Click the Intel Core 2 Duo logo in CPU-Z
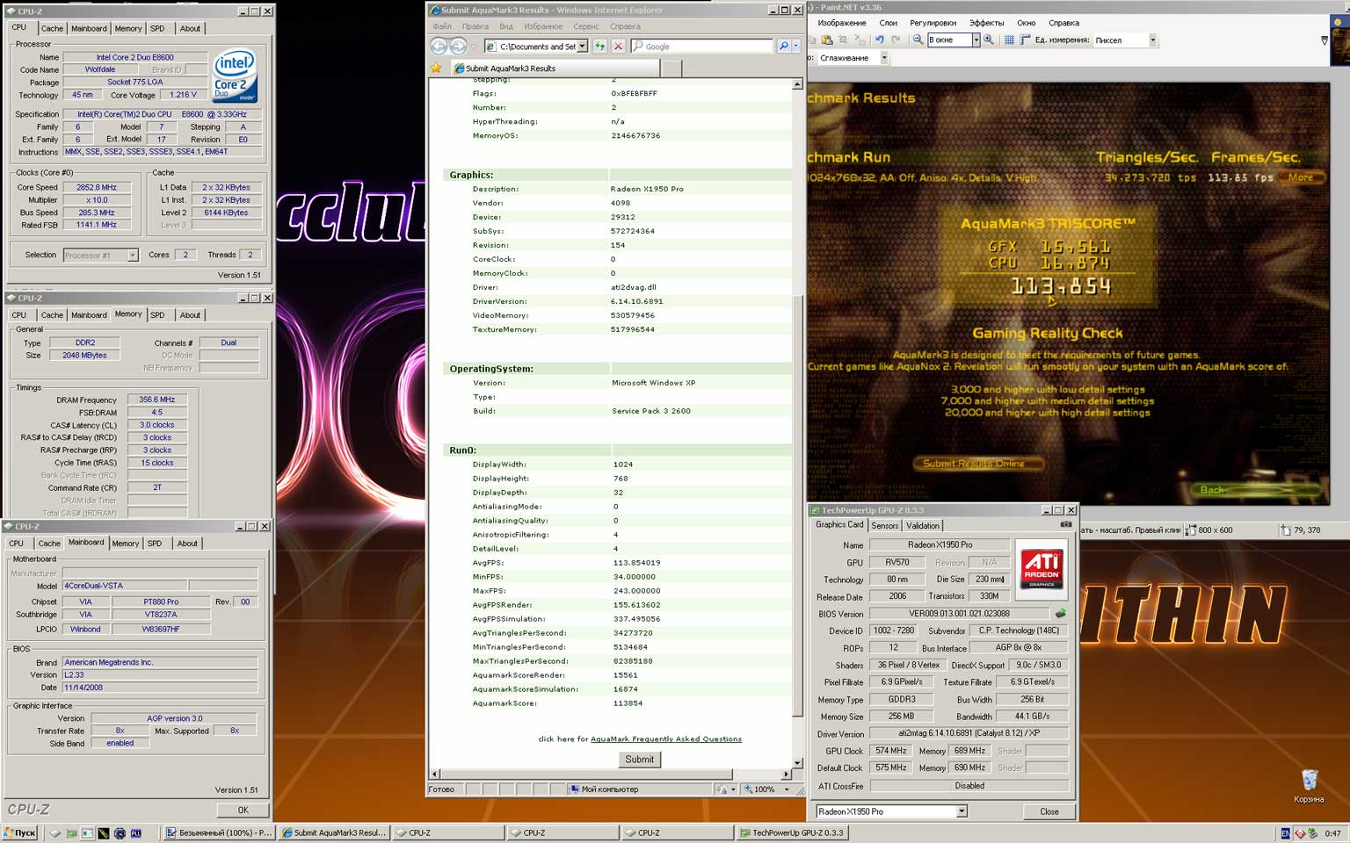This screenshot has height=843, width=1350. 234,76
